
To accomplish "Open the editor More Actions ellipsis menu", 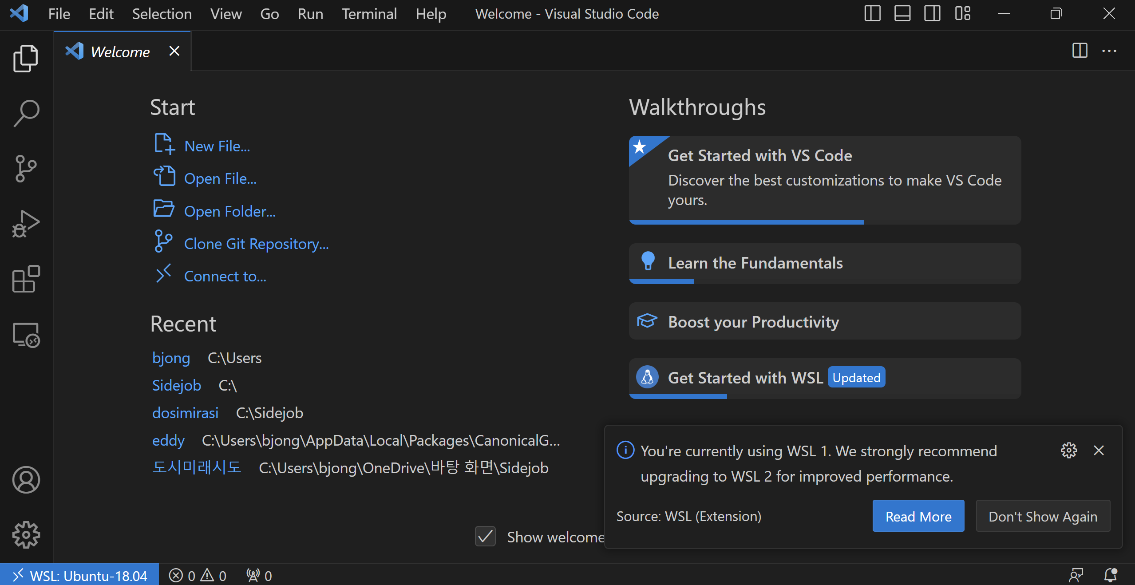I will (x=1109, y=51).
